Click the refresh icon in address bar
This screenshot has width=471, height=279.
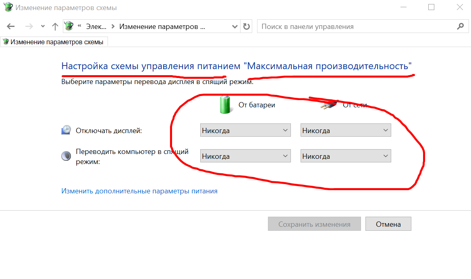246,26
